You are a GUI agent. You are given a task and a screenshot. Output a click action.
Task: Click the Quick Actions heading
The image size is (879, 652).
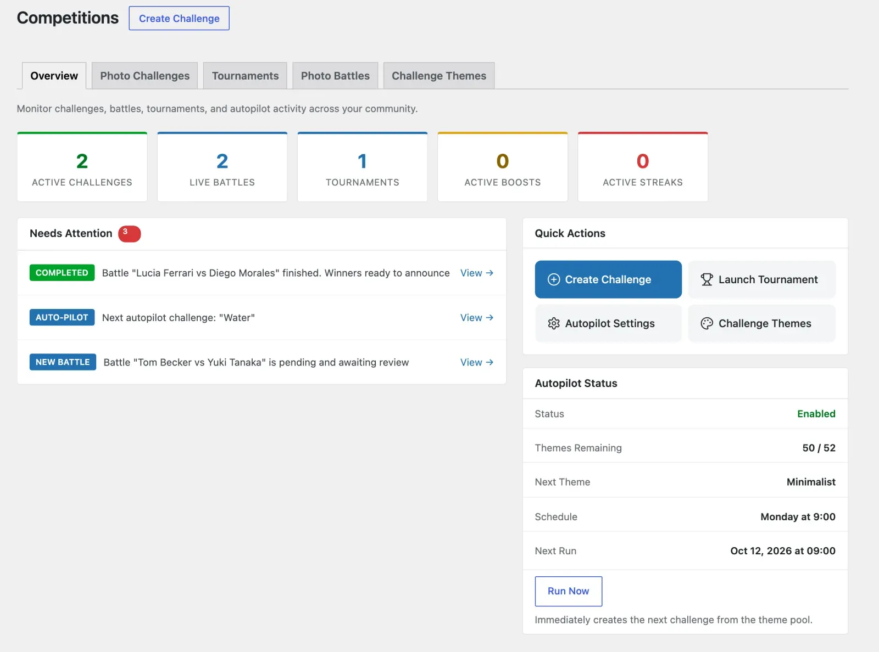570,233
